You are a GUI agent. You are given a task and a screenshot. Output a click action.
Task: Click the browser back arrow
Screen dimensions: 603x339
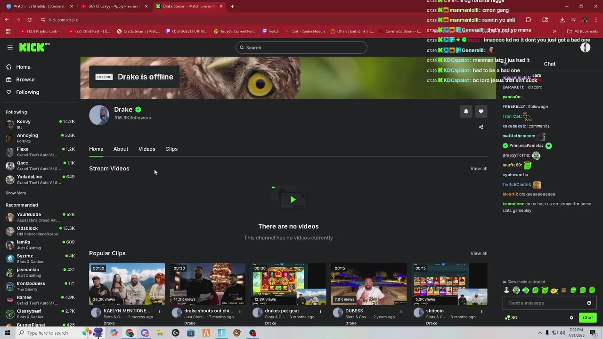[7, 20]
